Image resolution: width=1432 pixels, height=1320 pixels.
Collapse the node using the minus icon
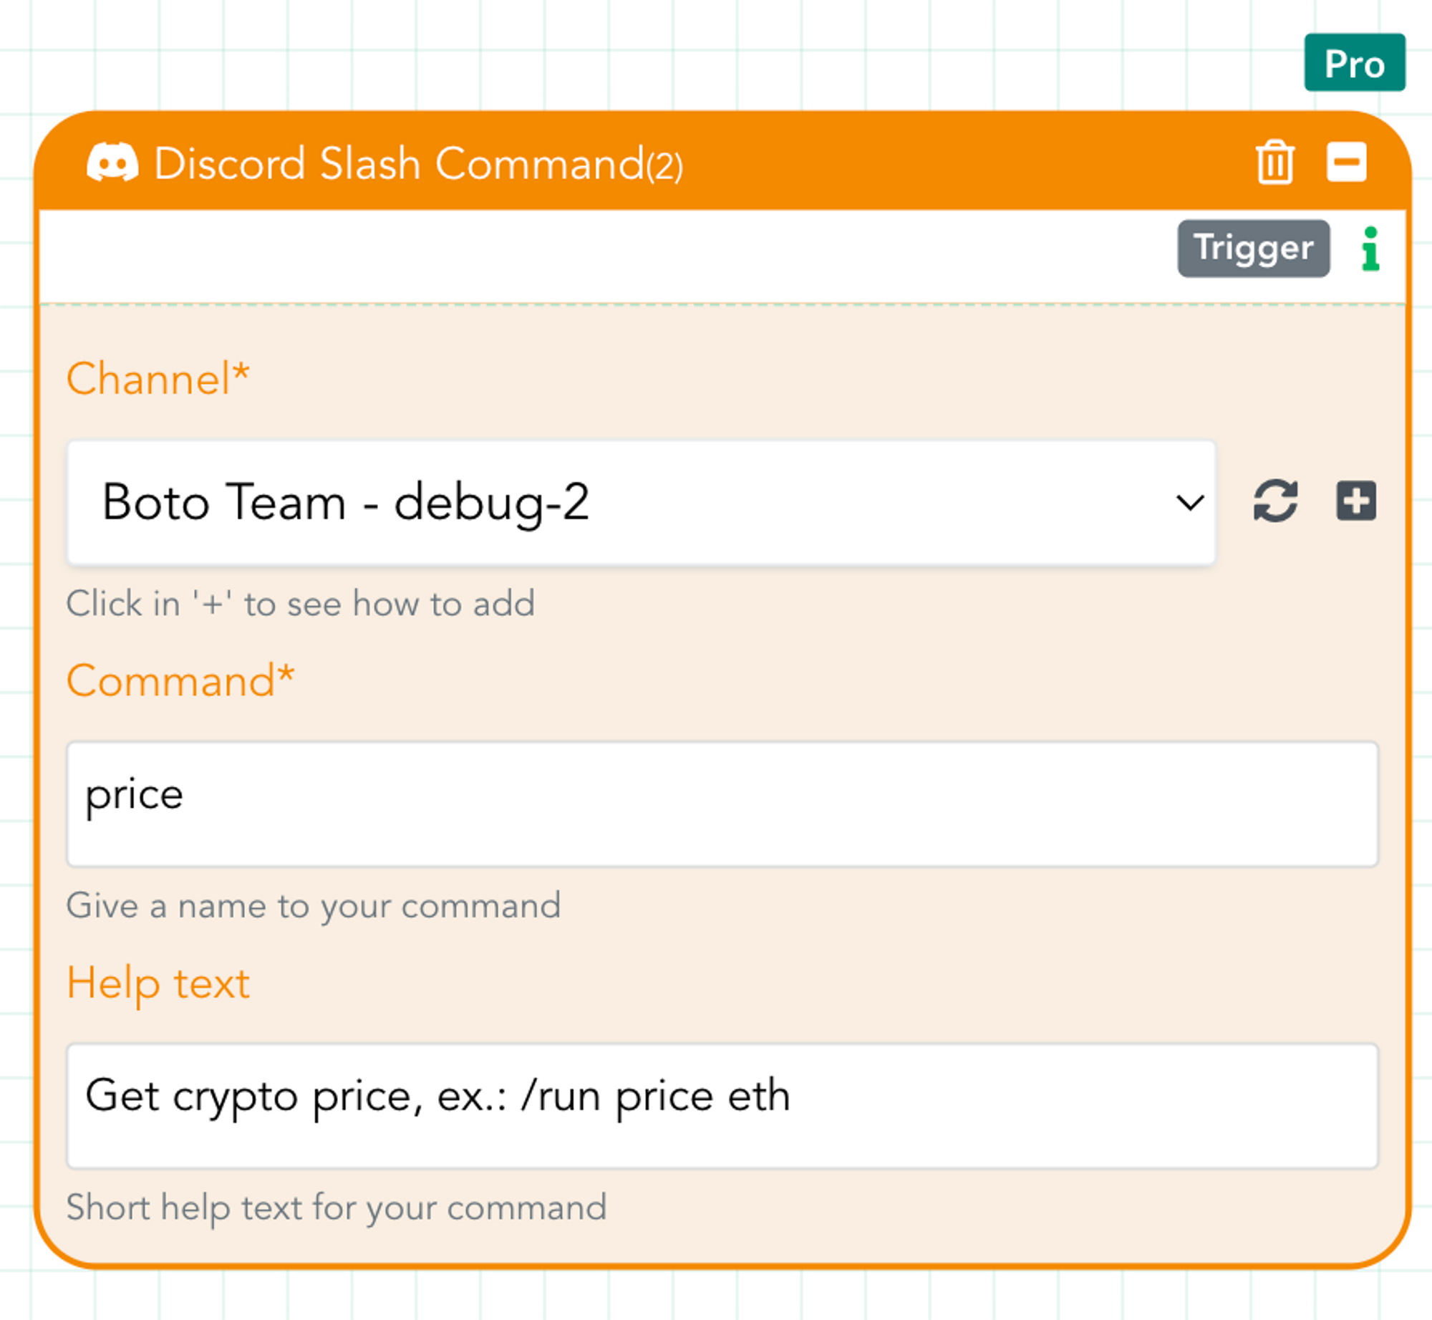coord(1346,162)
